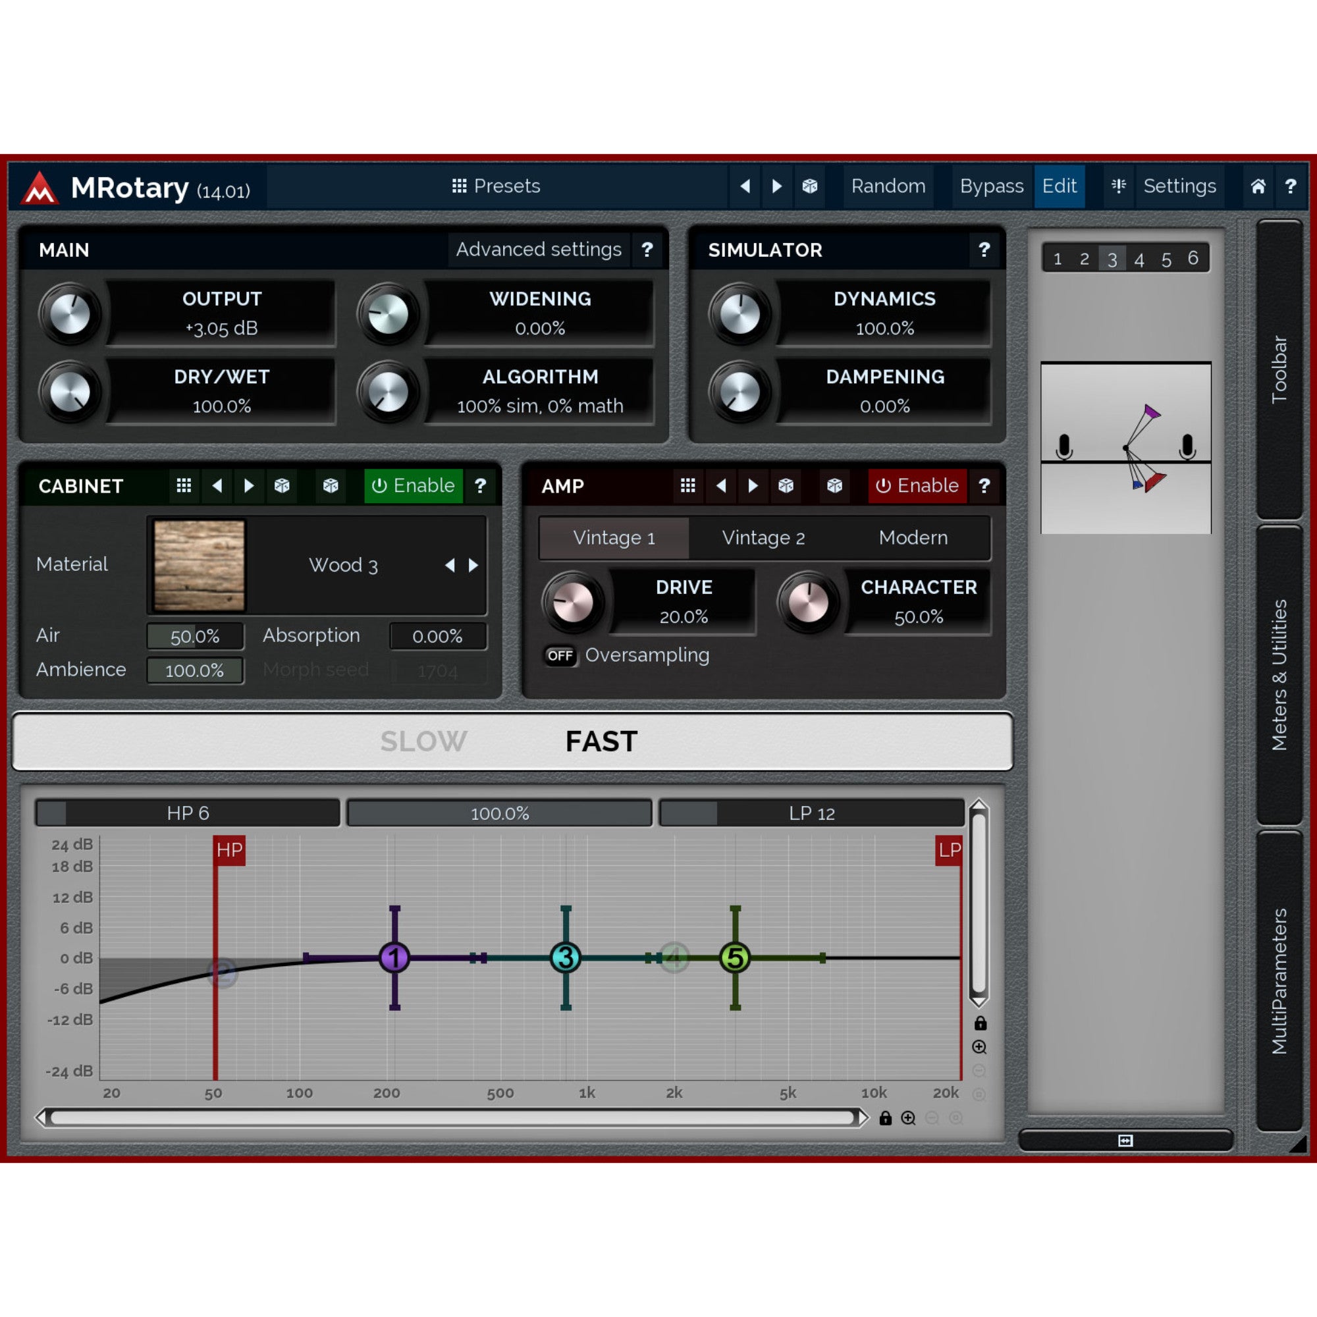Viewport: 1317px width, 1317px height.
Task: Click the Wood 3 material thumbnail
Action: click(x=199, y=565)
